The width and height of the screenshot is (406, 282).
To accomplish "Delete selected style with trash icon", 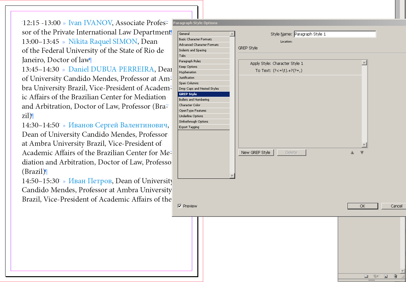I will [395, 276].
